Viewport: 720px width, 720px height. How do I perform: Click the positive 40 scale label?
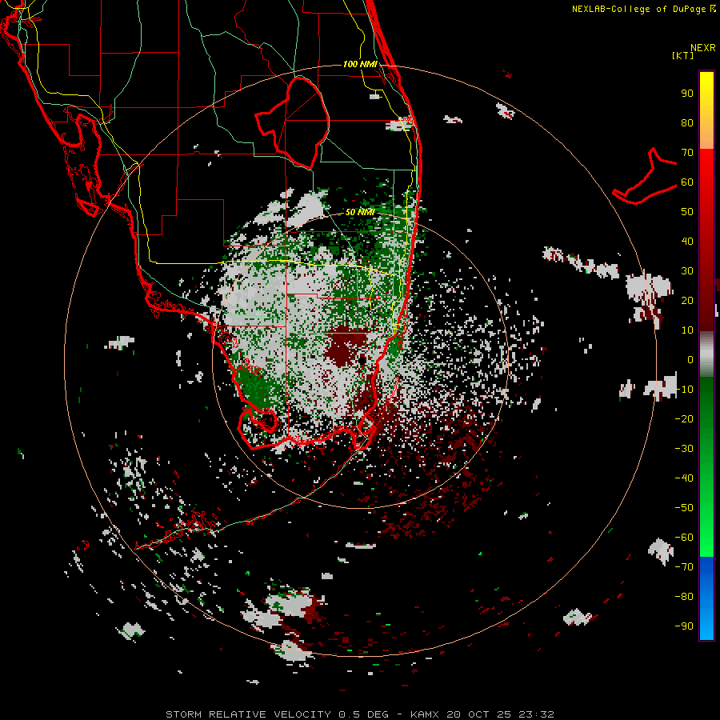click(x=687, y=241)
